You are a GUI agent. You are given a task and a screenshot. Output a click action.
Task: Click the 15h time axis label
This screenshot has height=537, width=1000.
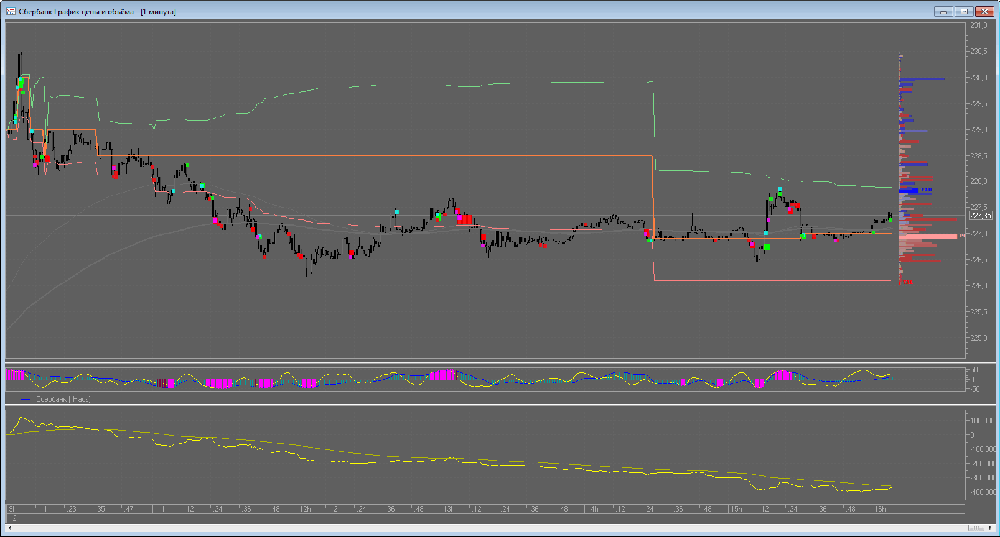(736, 509)
